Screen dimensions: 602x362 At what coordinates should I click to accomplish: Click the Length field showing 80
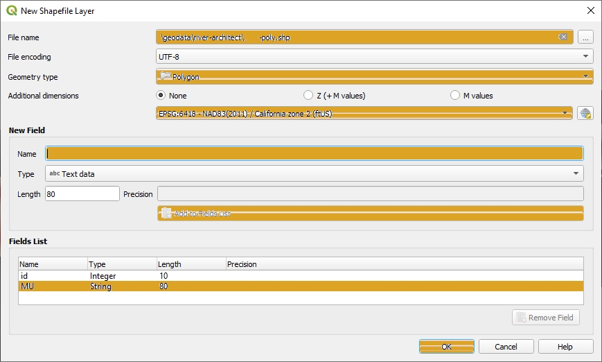point(82,193)
